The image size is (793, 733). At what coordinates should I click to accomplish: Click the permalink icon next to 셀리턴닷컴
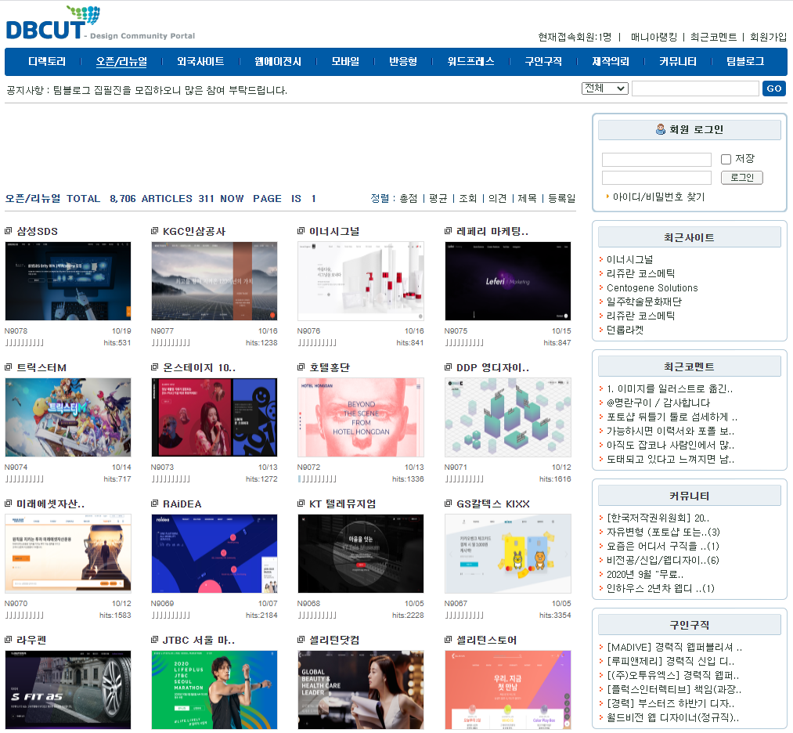[300, 640]
